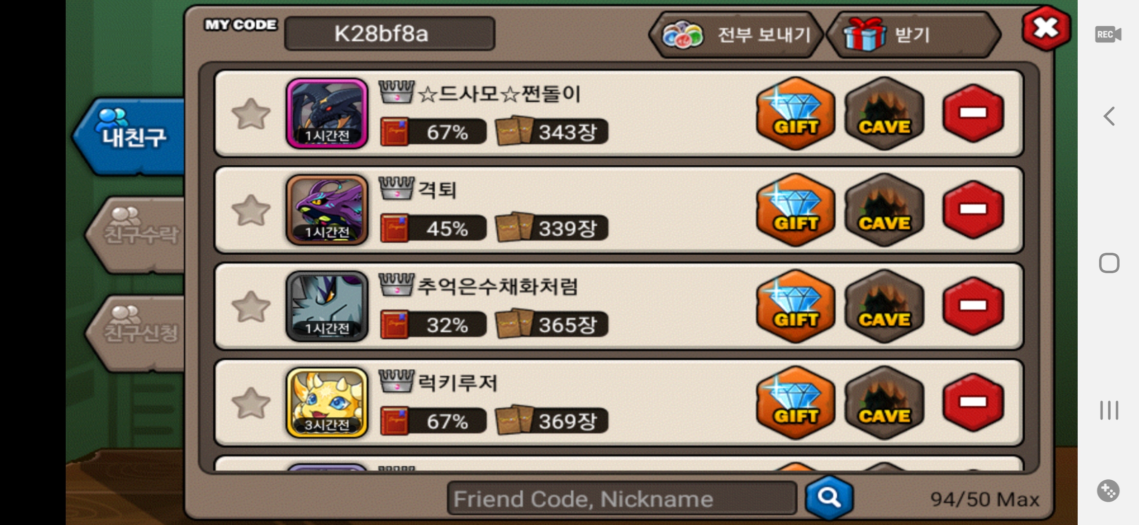
Task: Toggle favorite star for 격퇴
Action: 251,210
